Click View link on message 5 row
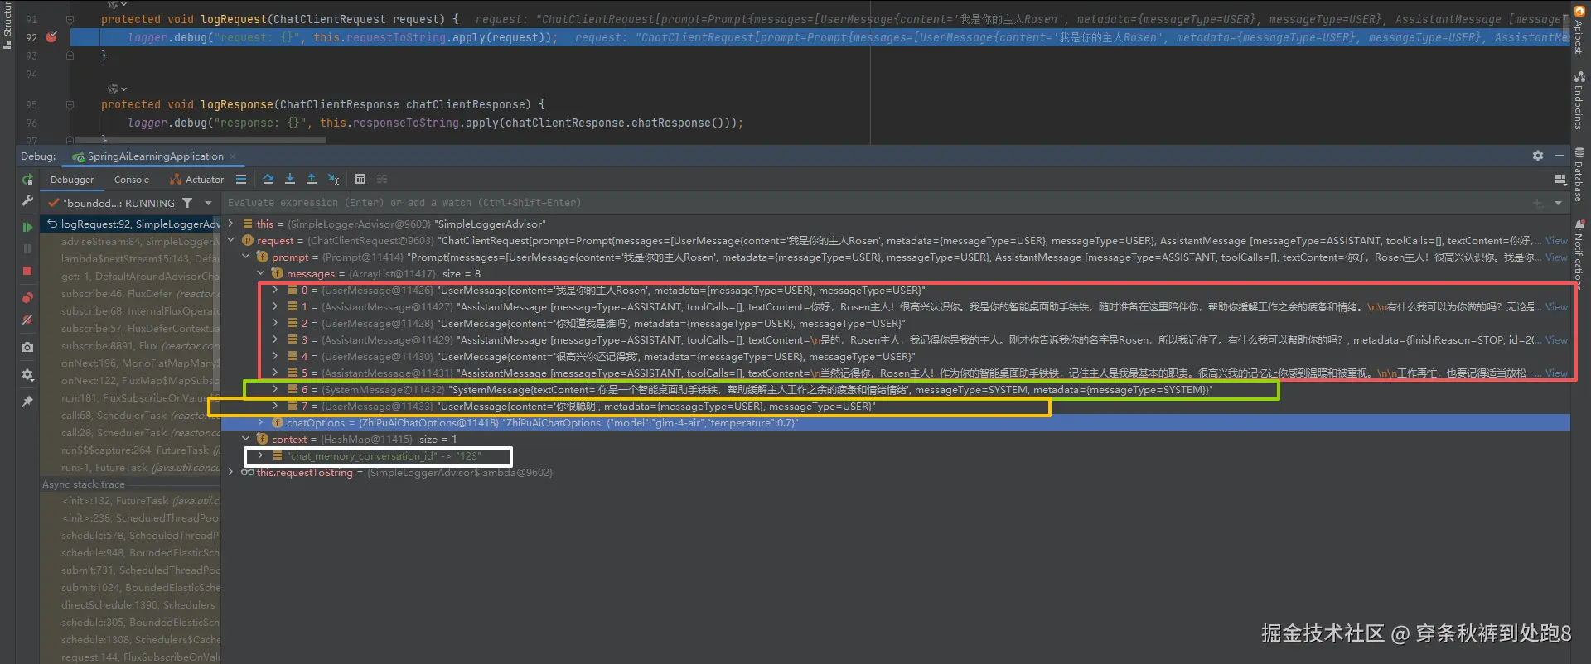The height and width of the screenshot is (664, 1591). point(1556,373)
